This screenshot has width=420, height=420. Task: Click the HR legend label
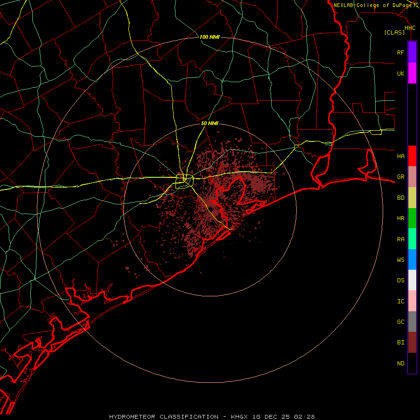(x=400, y=218)
